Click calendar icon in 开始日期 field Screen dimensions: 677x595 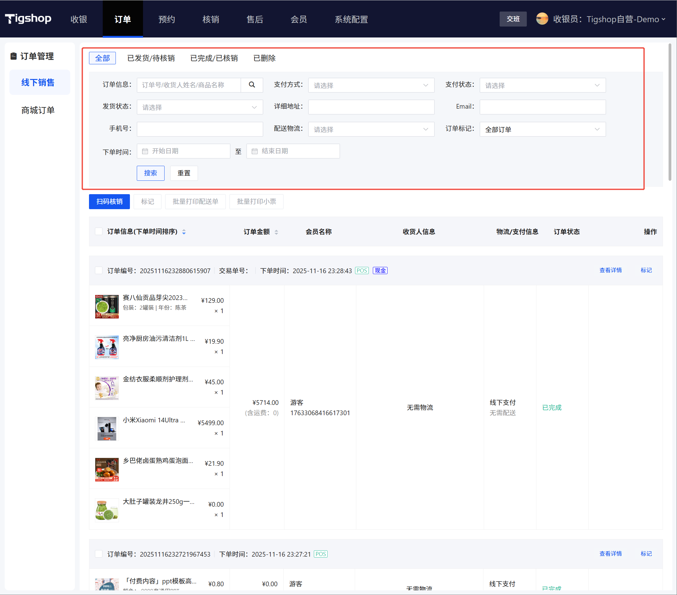coord(145,151)
